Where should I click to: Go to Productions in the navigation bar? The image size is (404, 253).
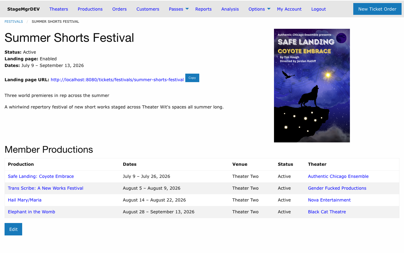90,9
